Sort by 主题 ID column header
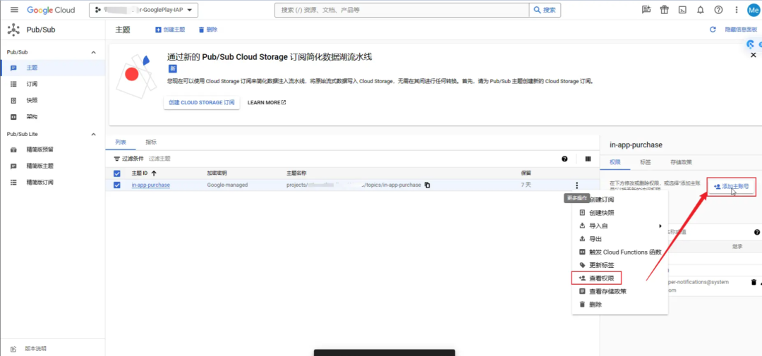Screen dimensions: 762x356 (x=144, y=173)
